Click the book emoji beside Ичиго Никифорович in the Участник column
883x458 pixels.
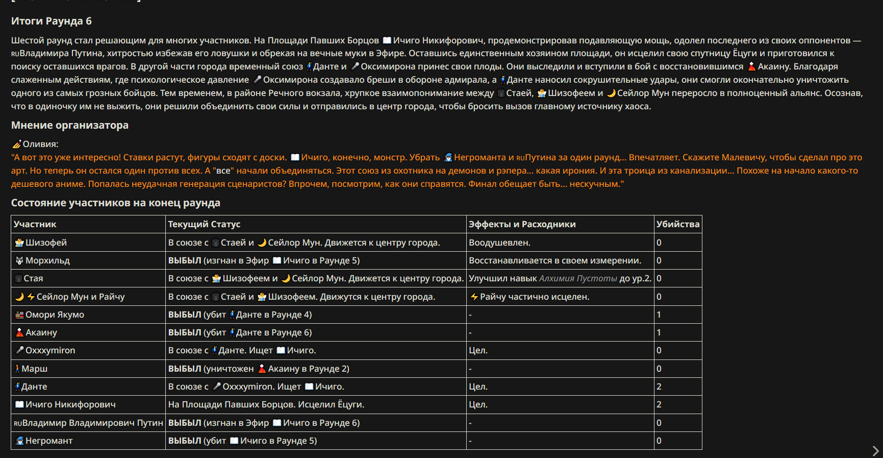(19, 404)
